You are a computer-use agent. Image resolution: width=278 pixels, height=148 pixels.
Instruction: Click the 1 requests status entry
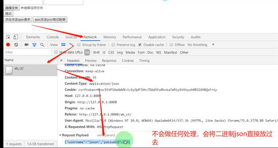point(14,144)
